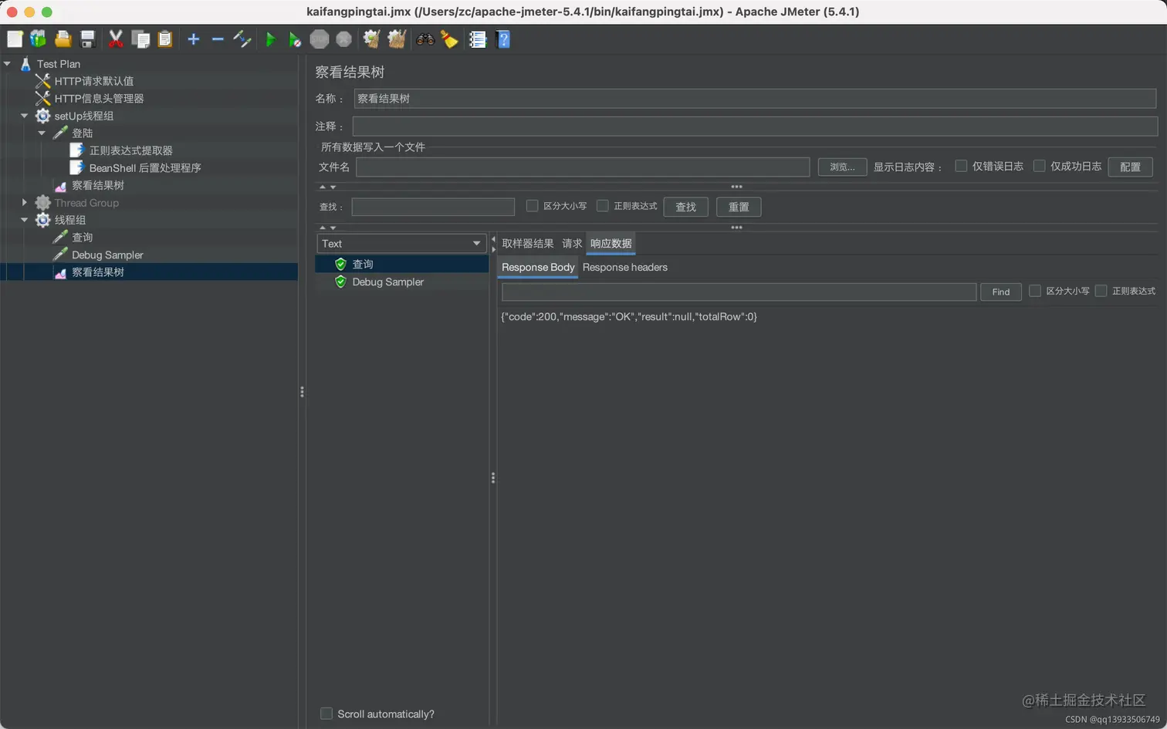Image resolution: width=1167 pixels, height=729 pixels.
Task: Collapse the Test Plan tree node
Action: (x=7, y=64)
